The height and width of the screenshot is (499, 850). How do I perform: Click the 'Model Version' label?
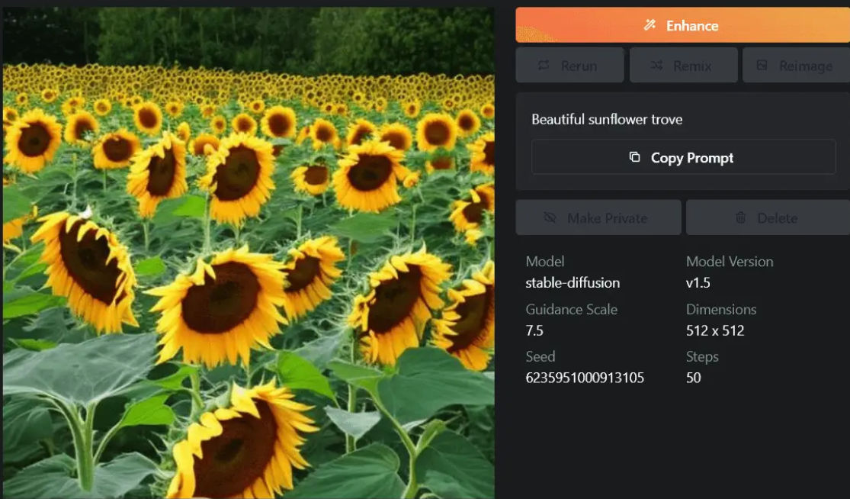coord(730,262)
